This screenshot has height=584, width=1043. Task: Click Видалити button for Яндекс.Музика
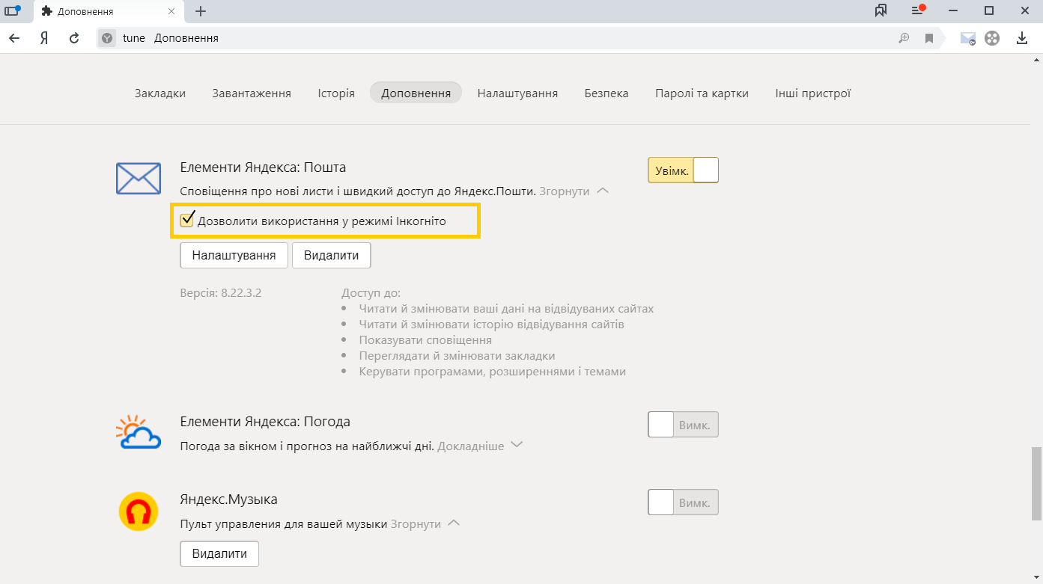pos(219,554)
